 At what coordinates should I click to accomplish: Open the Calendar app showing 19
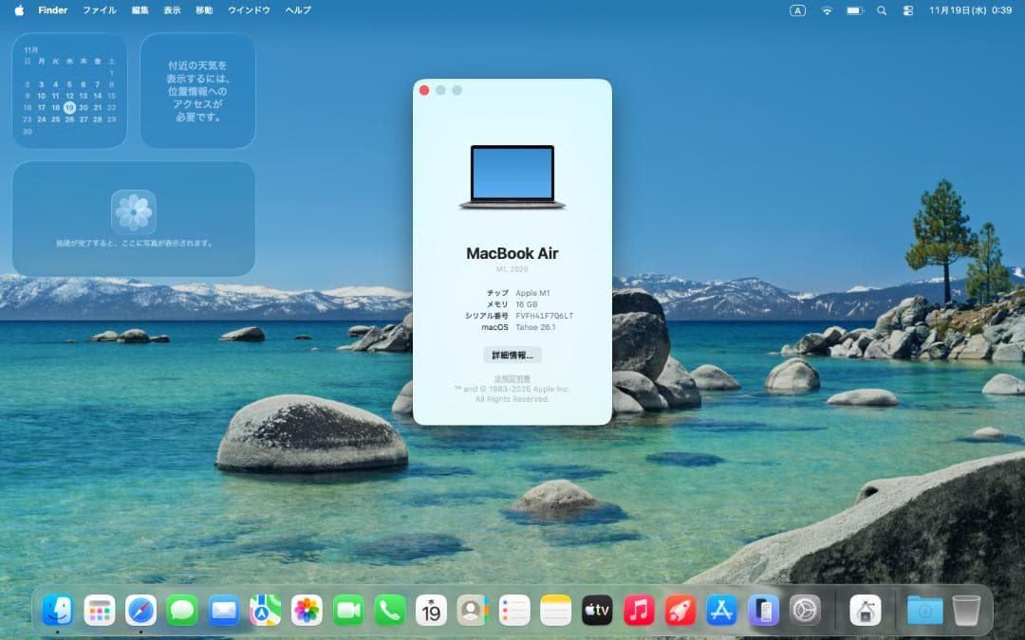432,610
